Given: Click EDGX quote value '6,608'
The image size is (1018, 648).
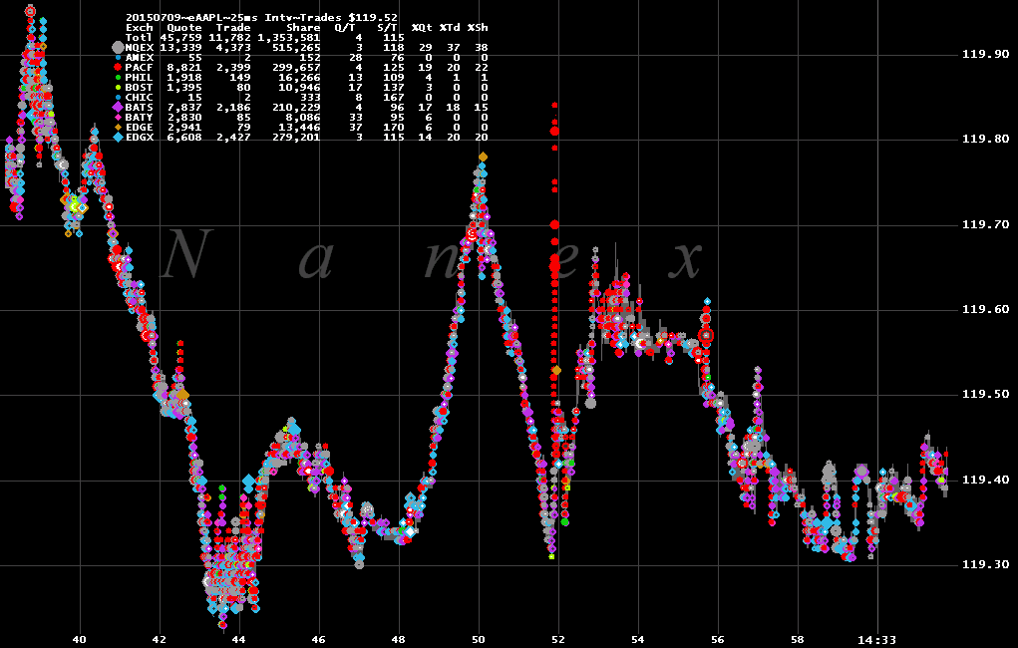Looking at the screenshot, I should coord(184,138).
